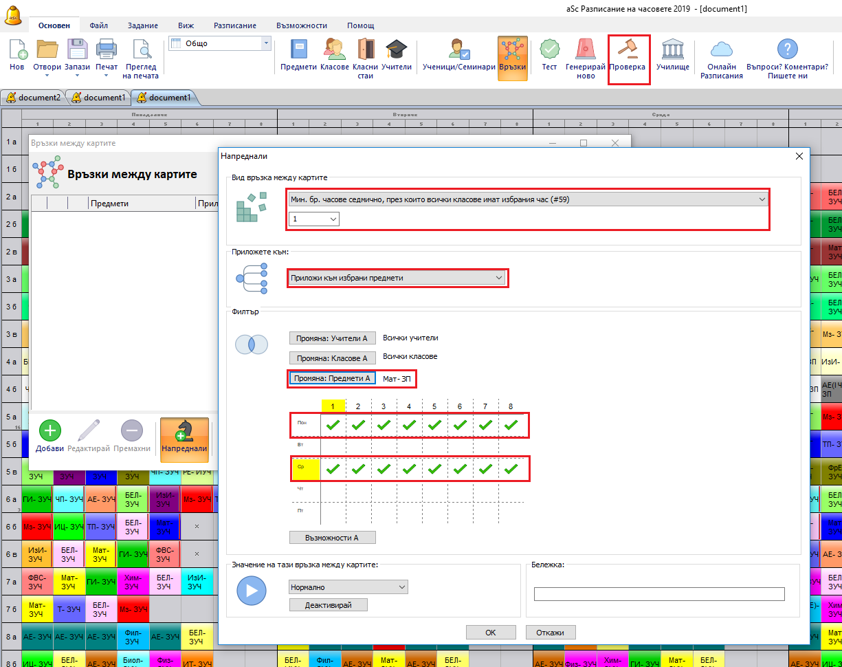Toggle Wednesday period 8 checkmark
This screenshot has width=842, height=667.
click(x=511, y=470)
